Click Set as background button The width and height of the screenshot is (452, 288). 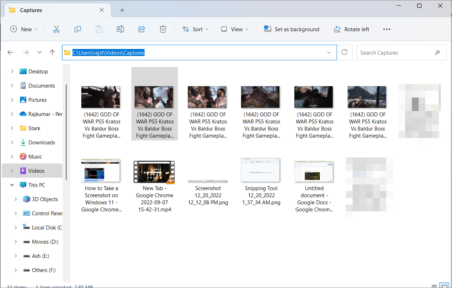292,29
